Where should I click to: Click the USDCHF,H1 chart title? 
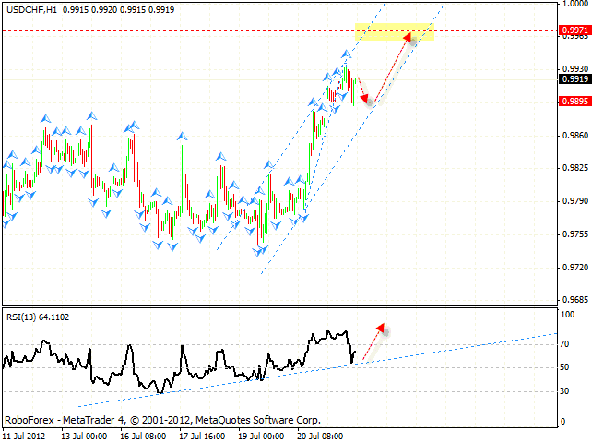click(30, 7)
